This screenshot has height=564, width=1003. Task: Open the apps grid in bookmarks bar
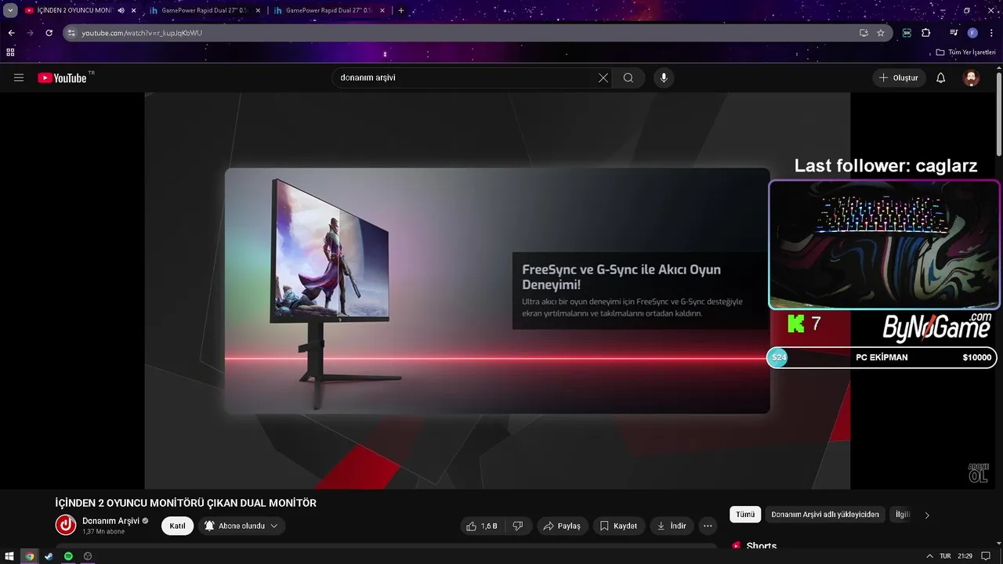(10, 52)
